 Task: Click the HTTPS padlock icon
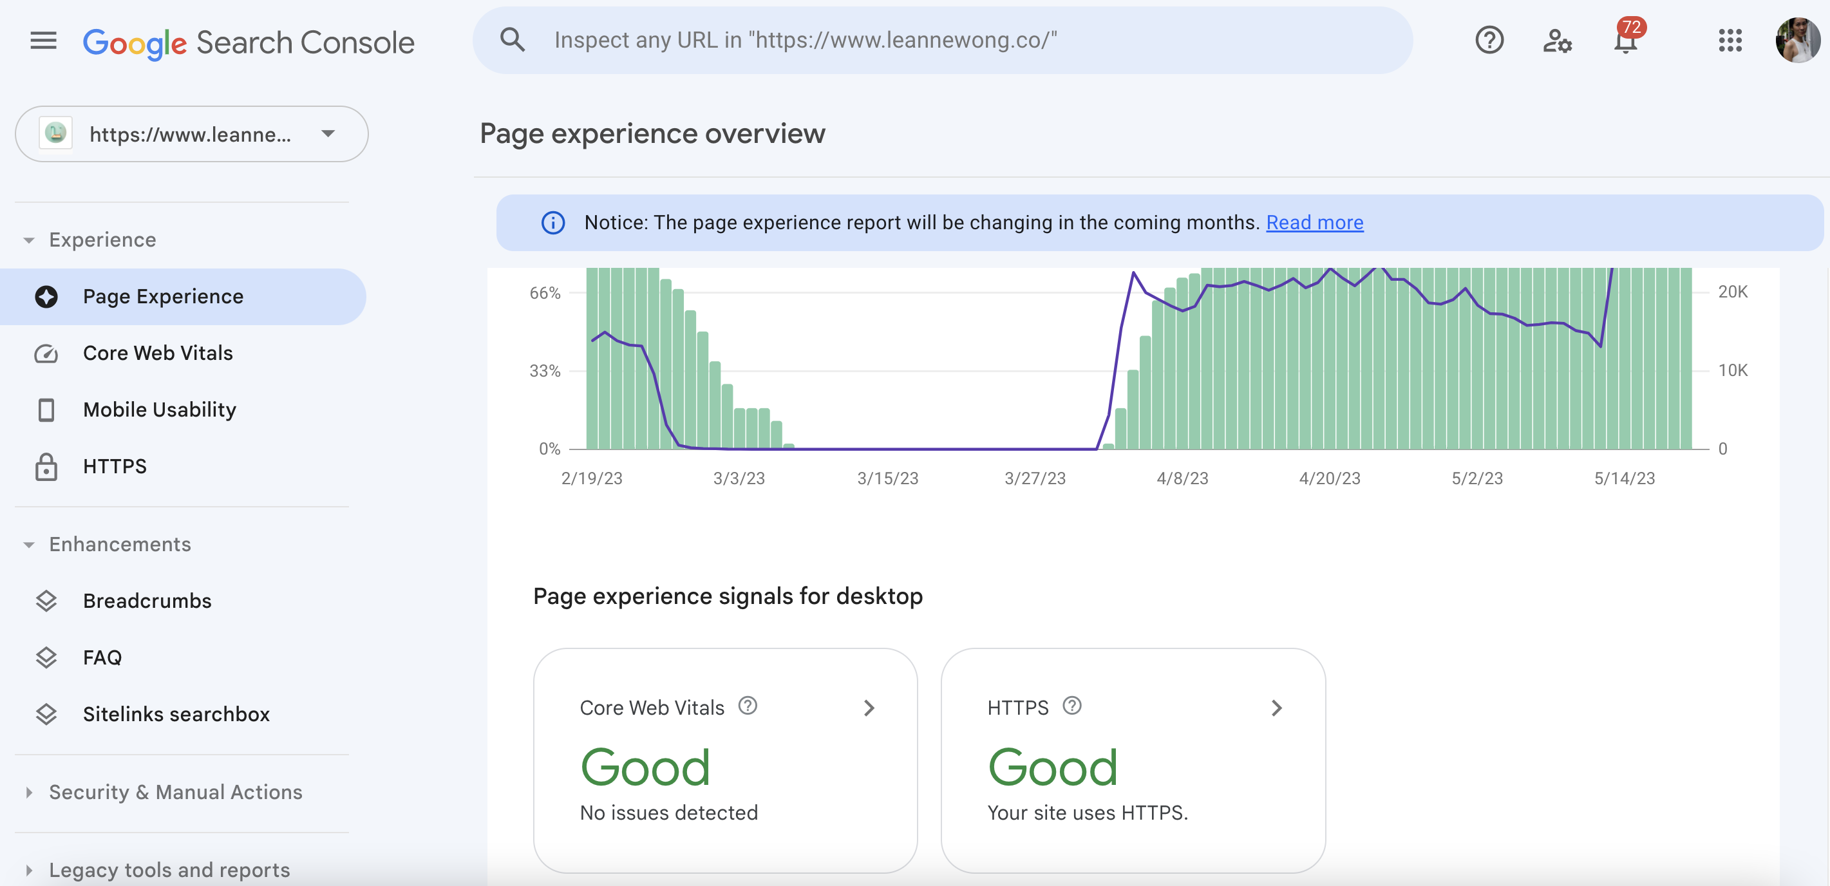pos(46,466)
